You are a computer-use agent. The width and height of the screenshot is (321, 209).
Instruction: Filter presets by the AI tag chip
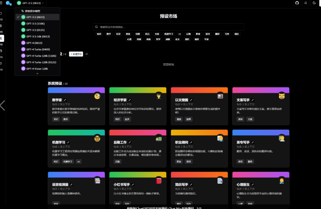tap(179, 34)
